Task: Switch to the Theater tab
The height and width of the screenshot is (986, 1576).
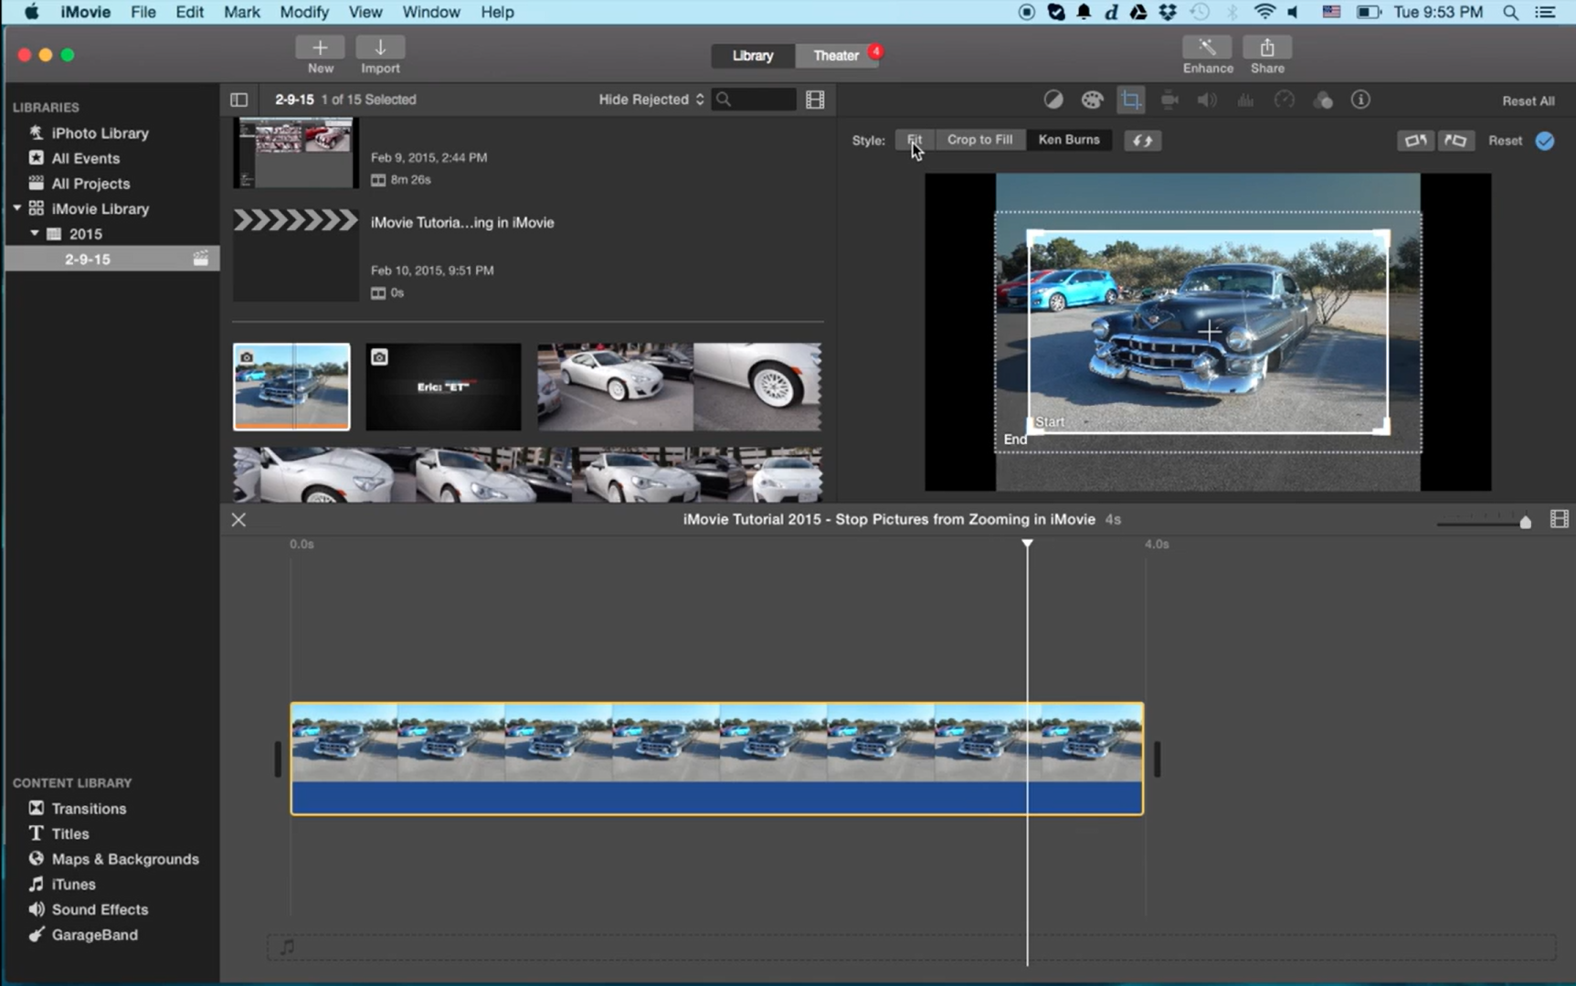Action: point(834,55)
